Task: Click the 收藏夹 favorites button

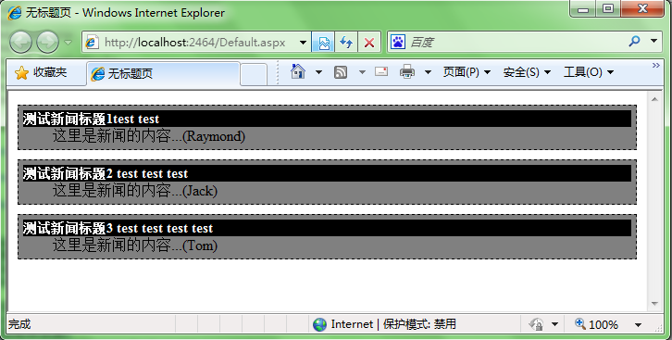Action: pos(41,72)
